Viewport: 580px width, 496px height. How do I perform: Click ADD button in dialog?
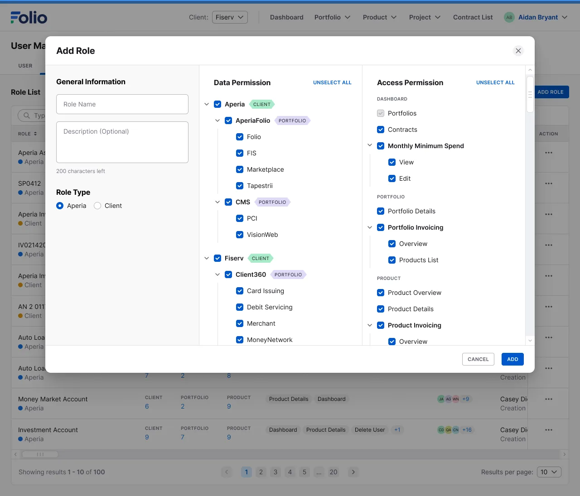click(512, 359)
